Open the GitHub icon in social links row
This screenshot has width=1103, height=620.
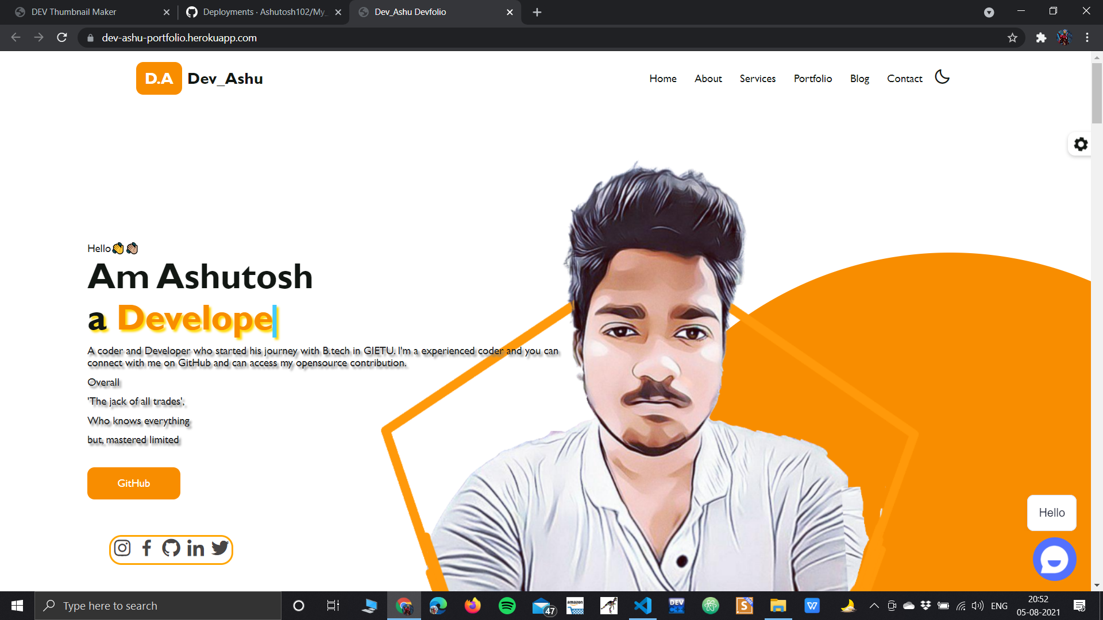click(x=171, y=548)
